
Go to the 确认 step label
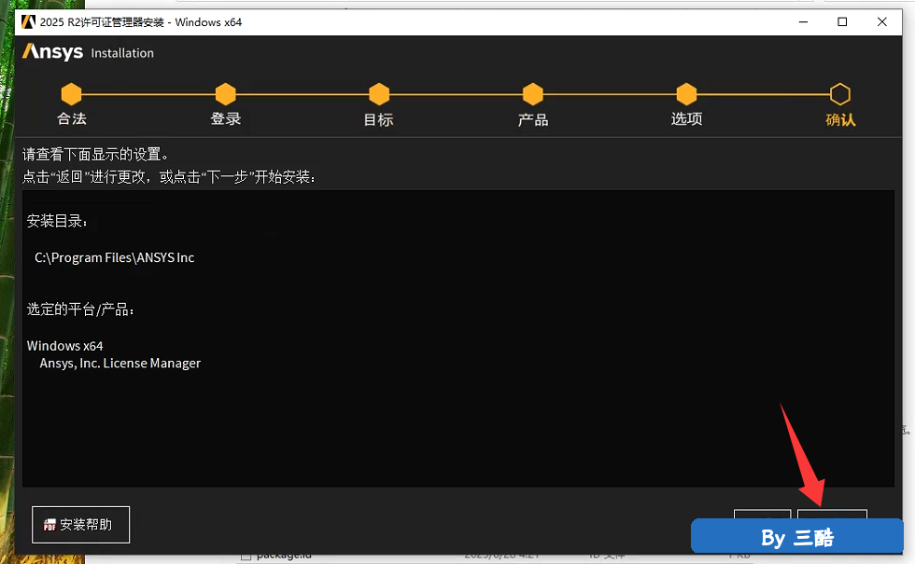(x=840, y=119)
